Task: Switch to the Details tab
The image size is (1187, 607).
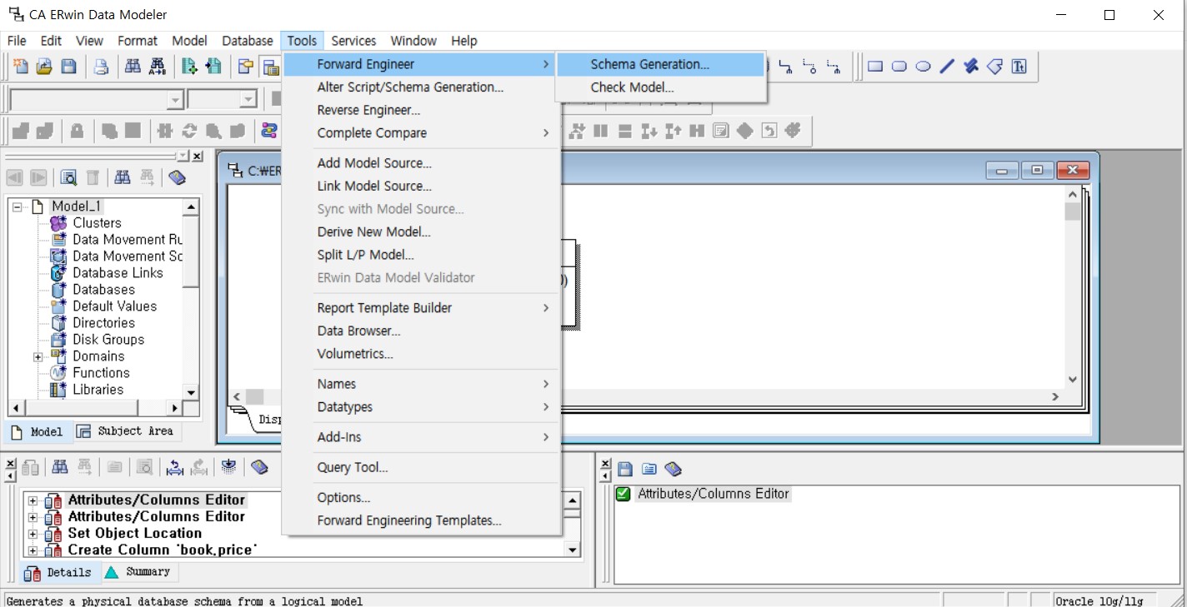Action: click(59, 573)
